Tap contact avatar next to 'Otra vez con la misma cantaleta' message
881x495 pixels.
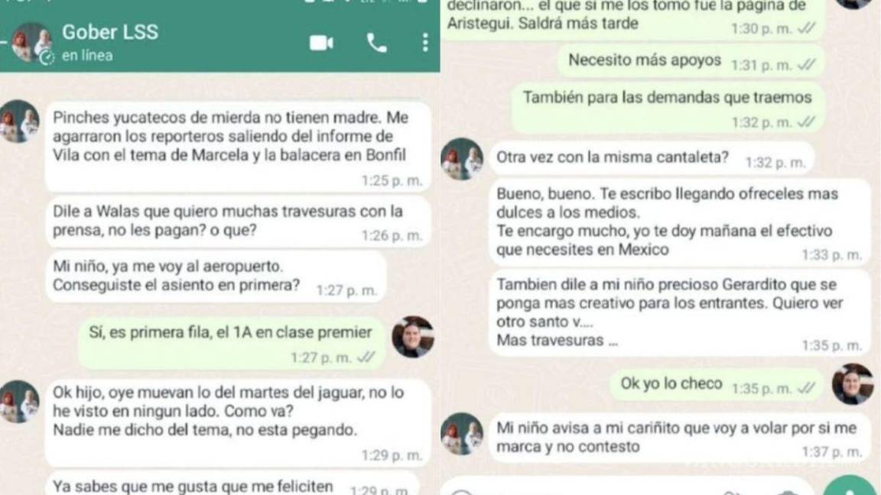click(462, 159)
